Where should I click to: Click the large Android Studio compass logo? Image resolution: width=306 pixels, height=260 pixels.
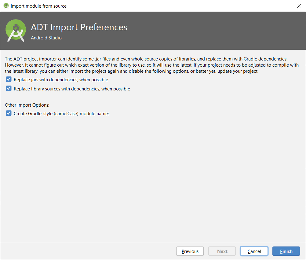tap(16, 31)
